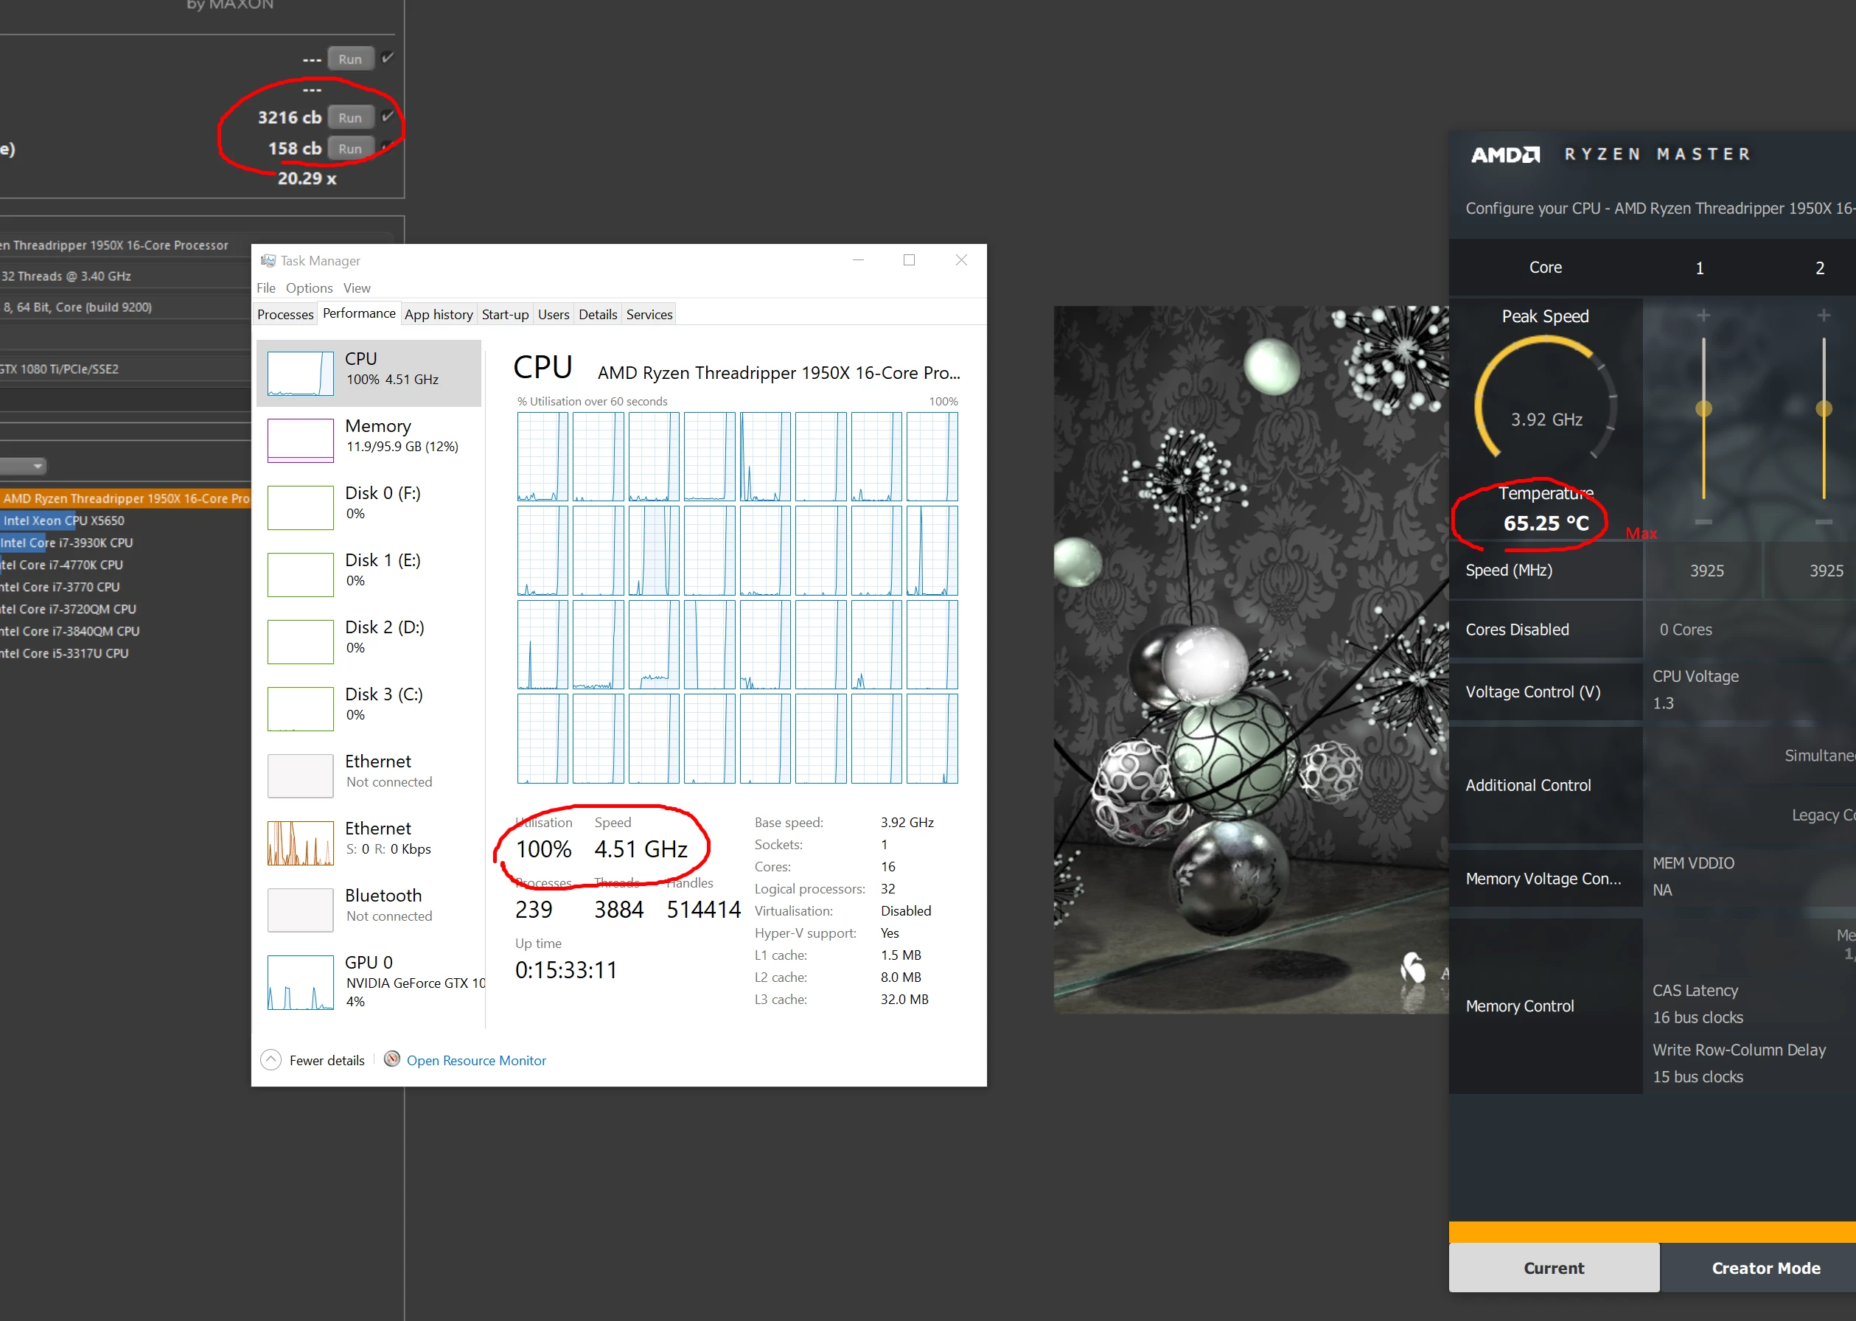Click the plus icon above Core 2 slider
Viewport: 1856px width, 1321px height.
pos(1824,316)
